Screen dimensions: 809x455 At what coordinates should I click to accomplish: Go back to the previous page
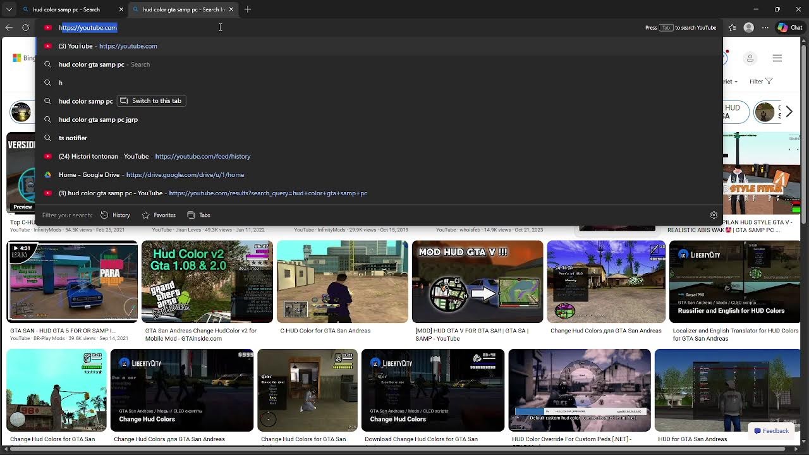[x=9, y=28]
